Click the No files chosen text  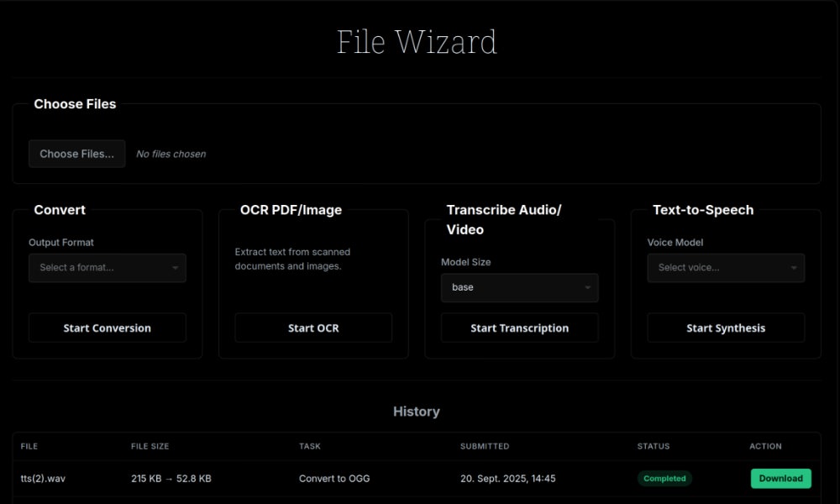pyautogui.click(x=171, y=154)
